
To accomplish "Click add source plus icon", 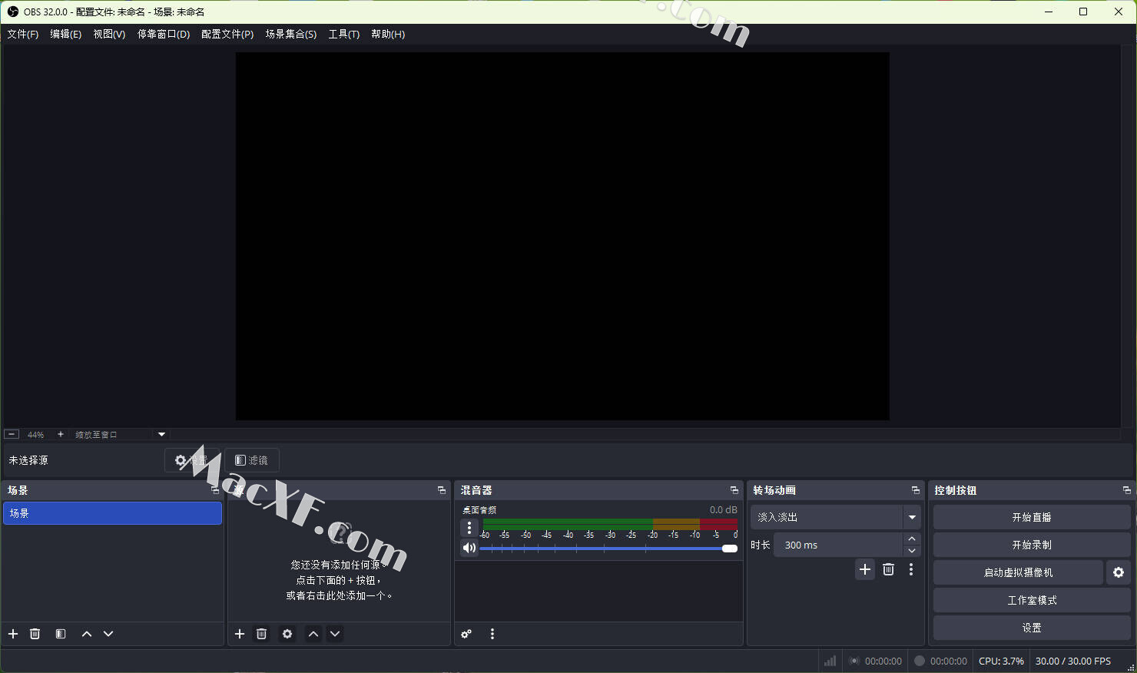I will (x=240, y=634).
